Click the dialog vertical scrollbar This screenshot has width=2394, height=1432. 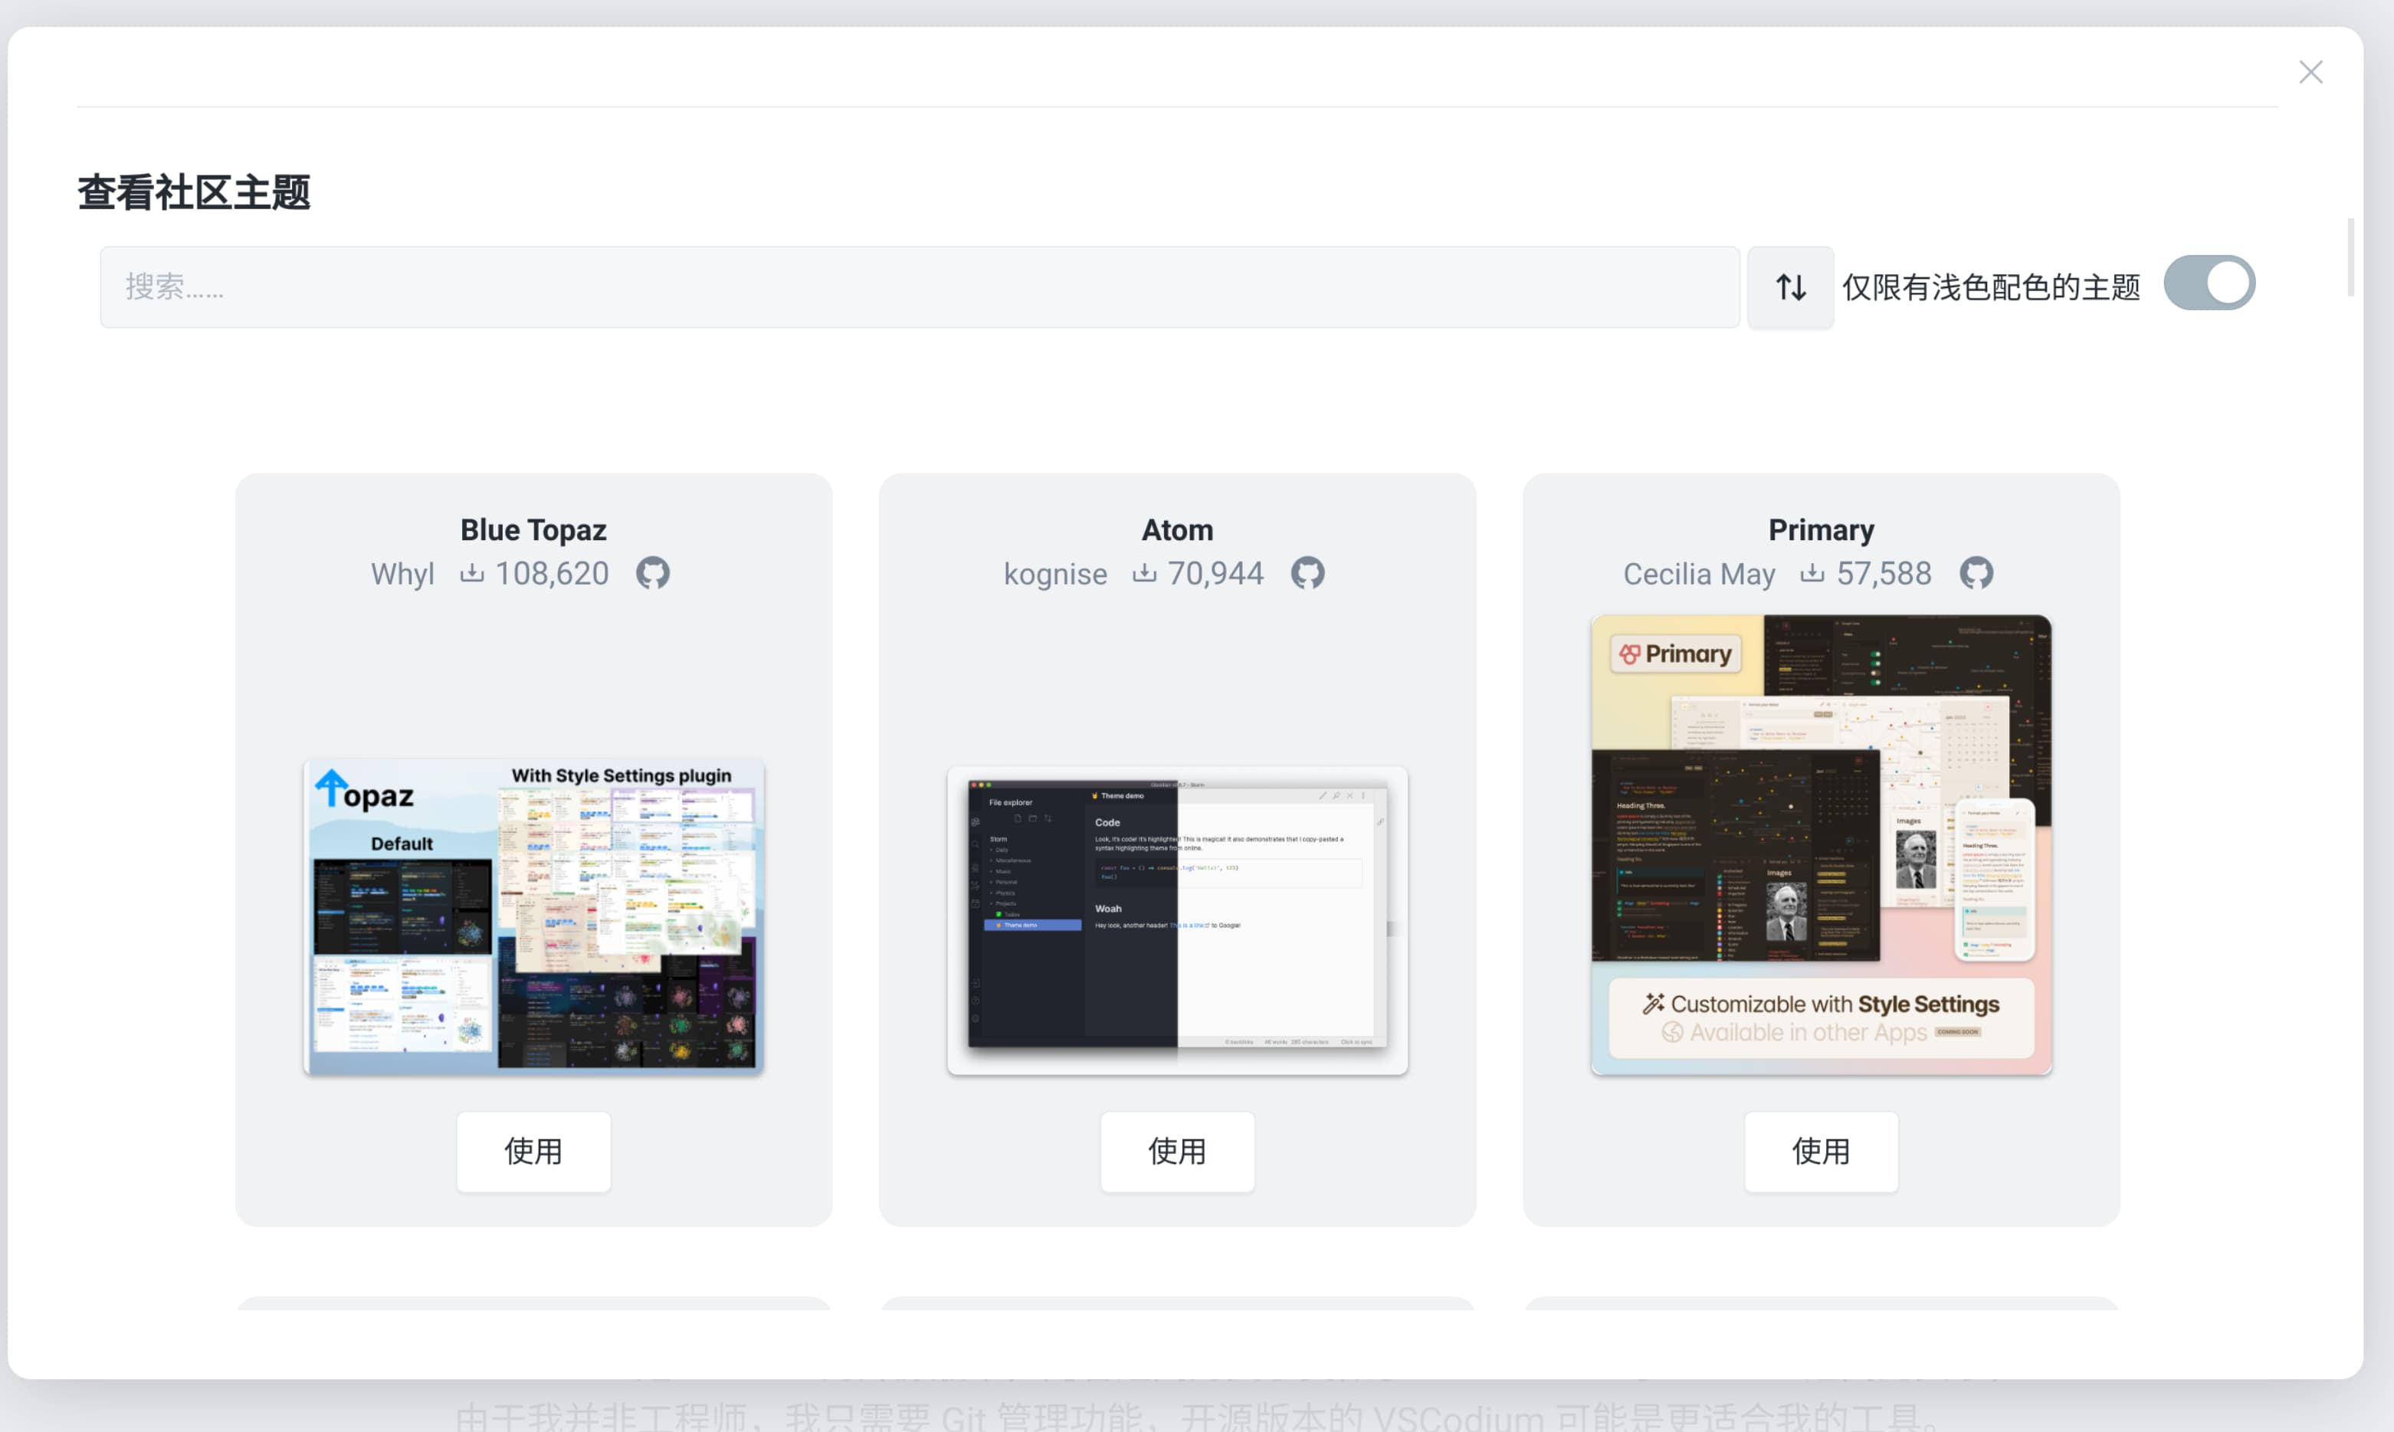click(2350, 257)
